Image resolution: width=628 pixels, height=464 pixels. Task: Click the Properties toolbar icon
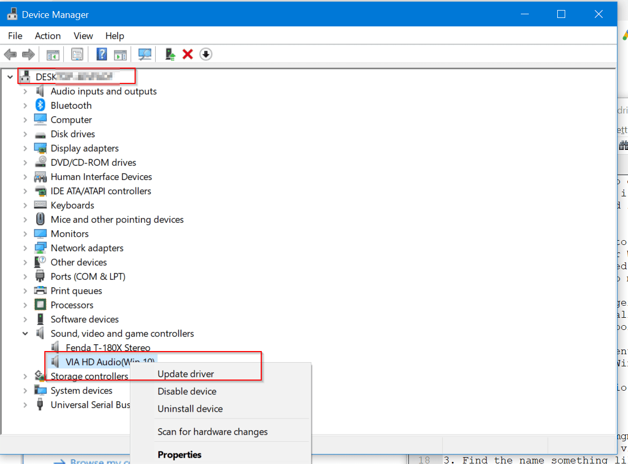point(77,54)
